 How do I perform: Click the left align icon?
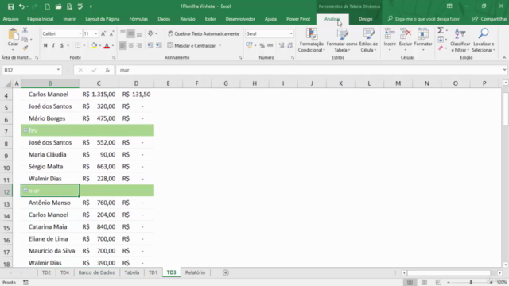[122, 46]
